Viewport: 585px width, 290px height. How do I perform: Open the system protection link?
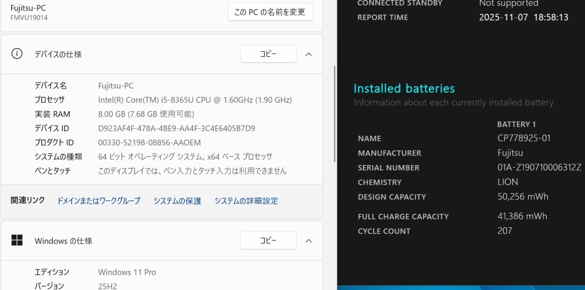[177, 201]
